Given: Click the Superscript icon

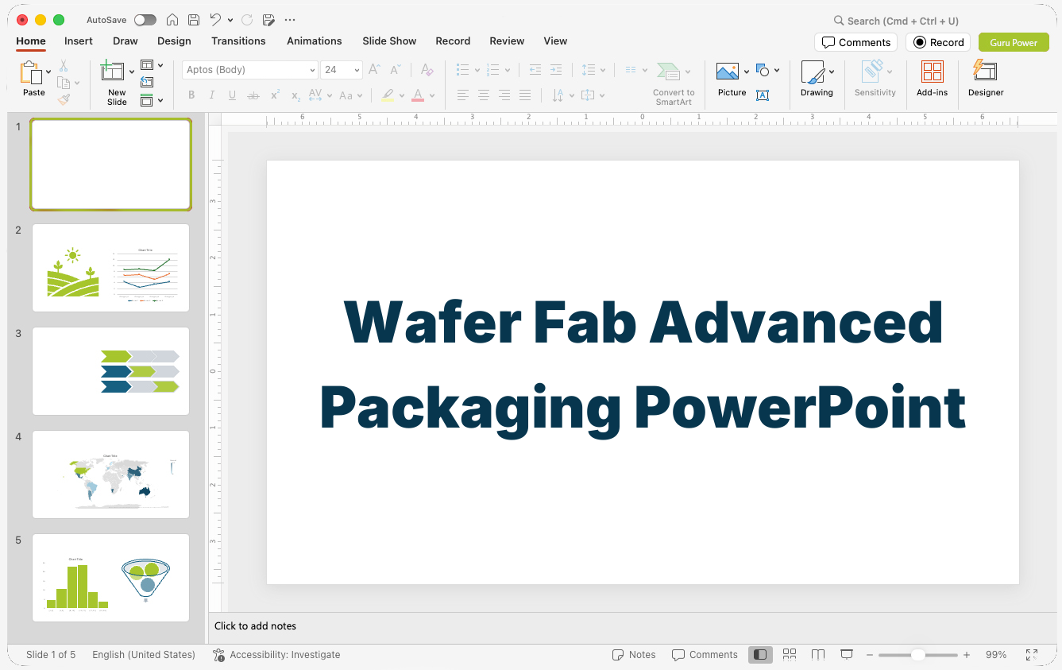Looking at the screenshot, I should pyautogui.click(x=275, y=95).
